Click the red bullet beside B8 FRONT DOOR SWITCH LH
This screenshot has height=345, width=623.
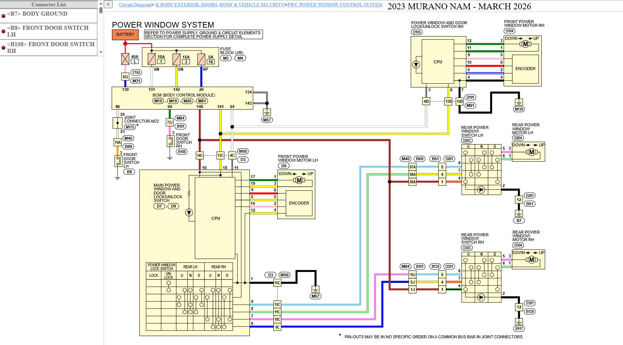[x=3, y=32]
